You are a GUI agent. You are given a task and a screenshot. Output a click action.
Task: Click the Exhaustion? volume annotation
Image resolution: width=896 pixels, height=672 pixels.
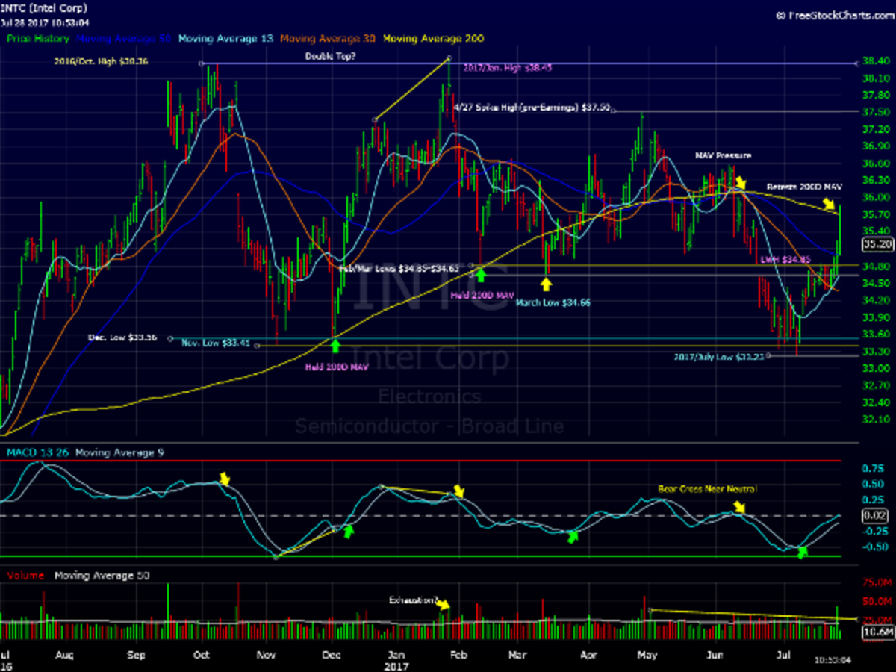click(412, 600)
